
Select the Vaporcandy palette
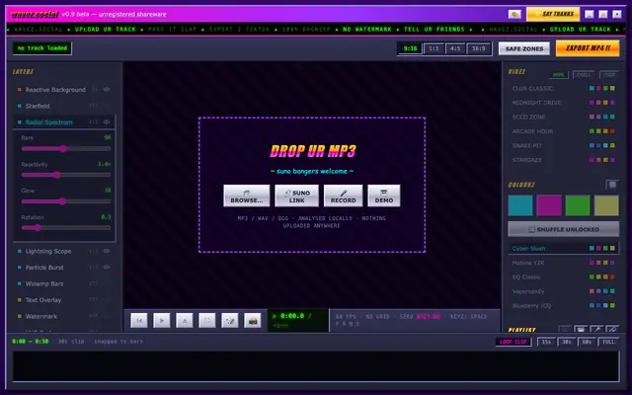pyautogui.click(x=564, y=291)
